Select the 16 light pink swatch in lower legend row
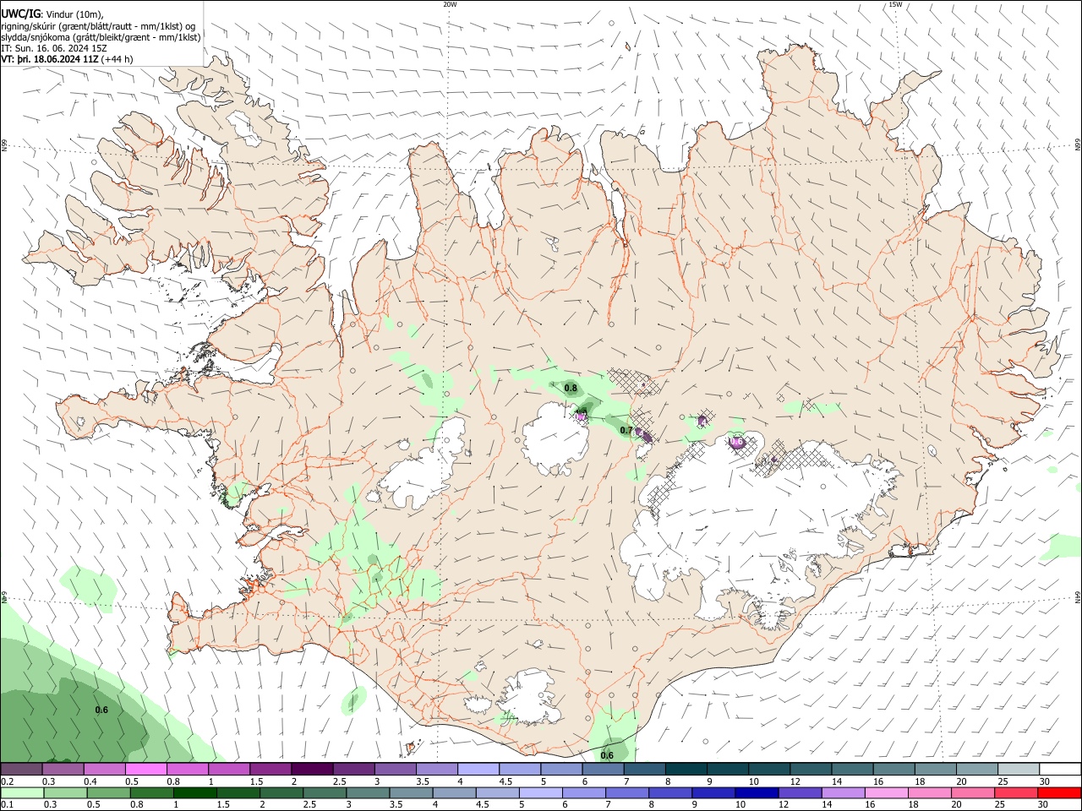This screenshot has height=811, width=1082. coord(885,792)
